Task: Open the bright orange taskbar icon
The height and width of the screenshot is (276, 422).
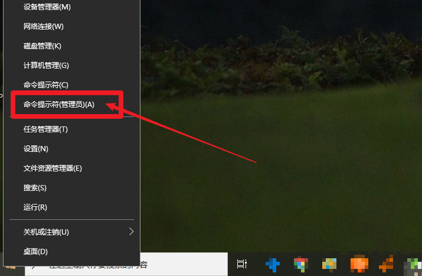Action: [359, 265]
